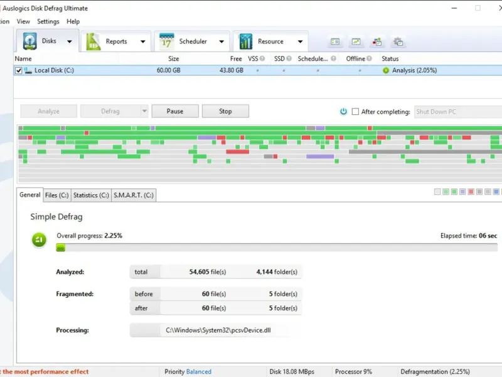Click Elapsed time 06 sec text
502x377 pixels.
coord(469,236)
